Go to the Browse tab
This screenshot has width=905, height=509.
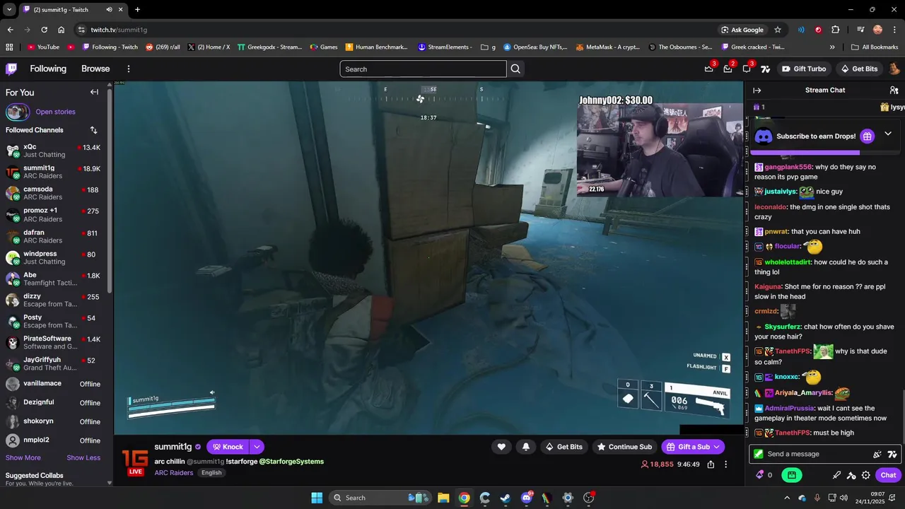pyautogui.click(x=95, y=69)
